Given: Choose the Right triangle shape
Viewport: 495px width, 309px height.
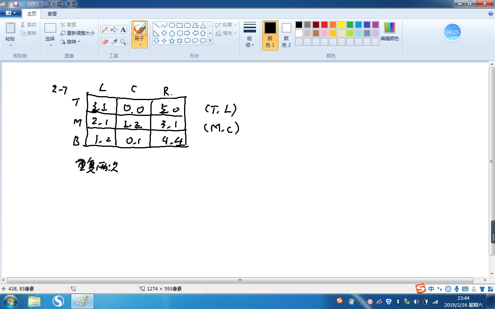Looking at the screenshot, I should [157, 33].
